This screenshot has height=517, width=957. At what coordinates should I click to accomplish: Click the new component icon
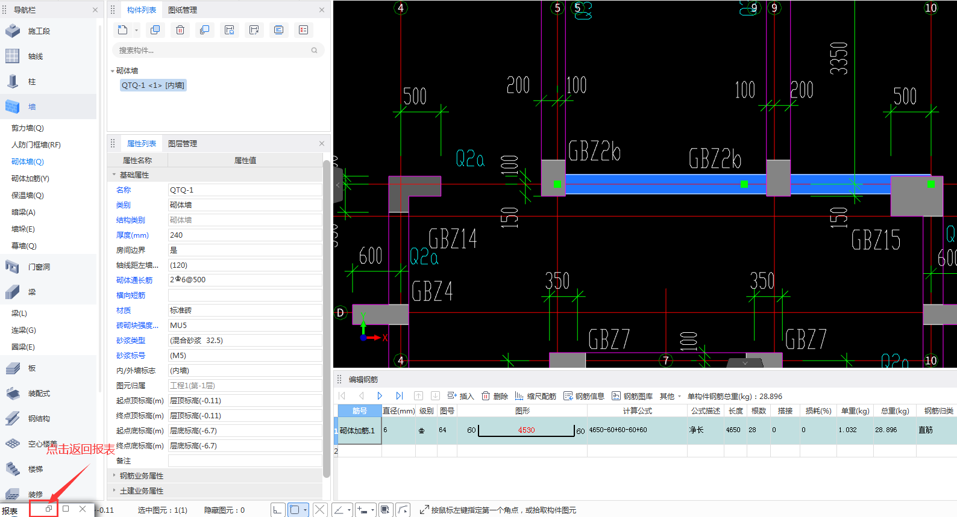(123, 30)
